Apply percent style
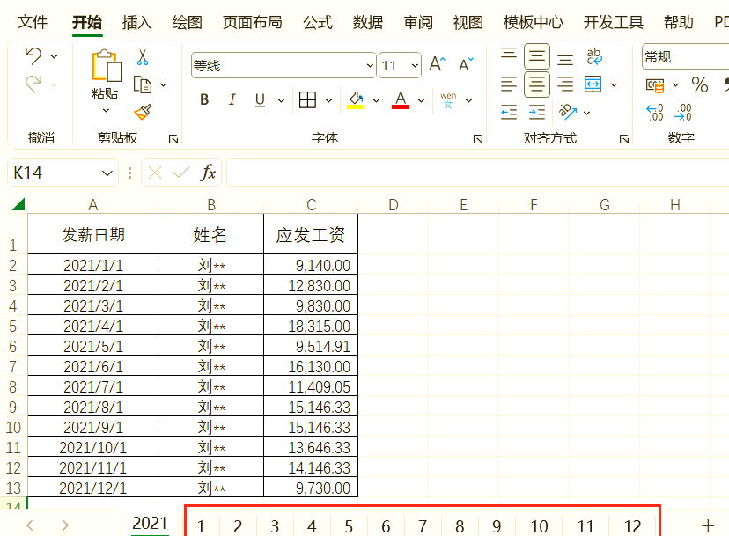The image size is (729, 536). [x=699, y=84]
